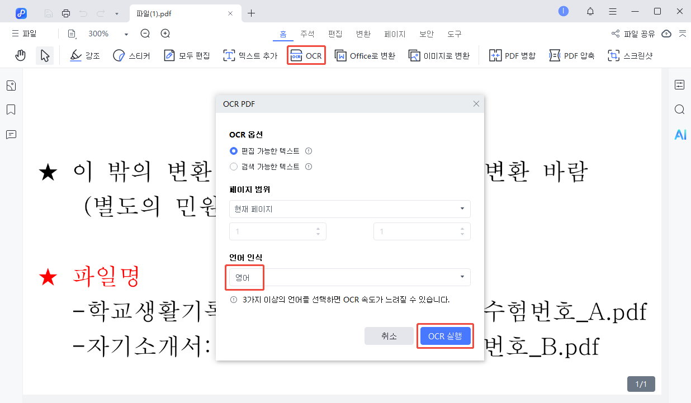Open the PDF 병합 merge tool

513,55
